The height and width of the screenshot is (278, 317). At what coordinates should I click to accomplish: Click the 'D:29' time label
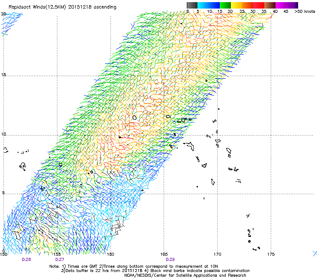[170, 260]
